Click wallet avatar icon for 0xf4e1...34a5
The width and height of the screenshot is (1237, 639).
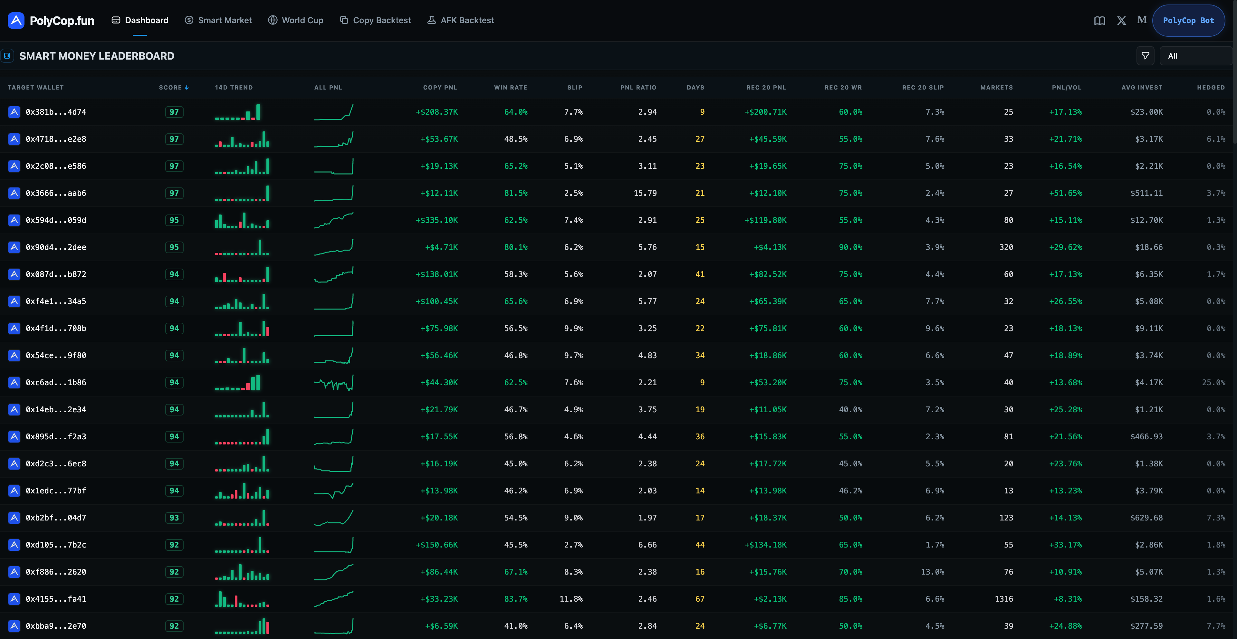14,301
